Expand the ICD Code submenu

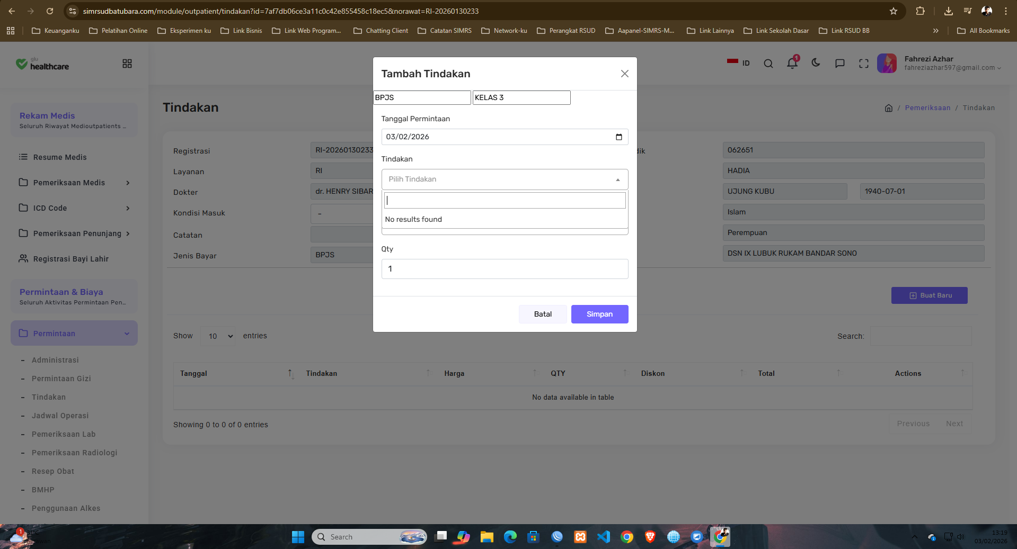(x=74, y=208)
